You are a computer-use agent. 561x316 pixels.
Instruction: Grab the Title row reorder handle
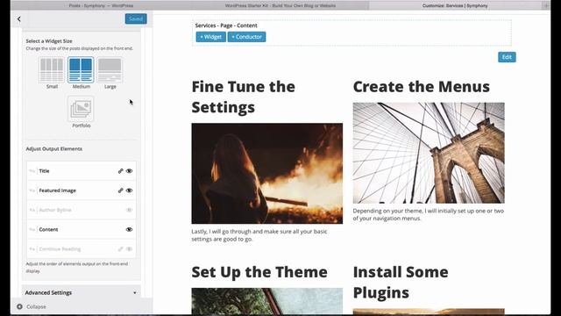32,171
